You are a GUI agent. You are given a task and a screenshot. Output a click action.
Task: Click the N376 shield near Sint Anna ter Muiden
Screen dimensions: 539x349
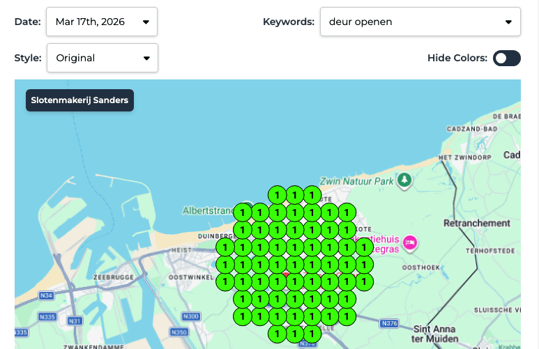pos(389,323)
